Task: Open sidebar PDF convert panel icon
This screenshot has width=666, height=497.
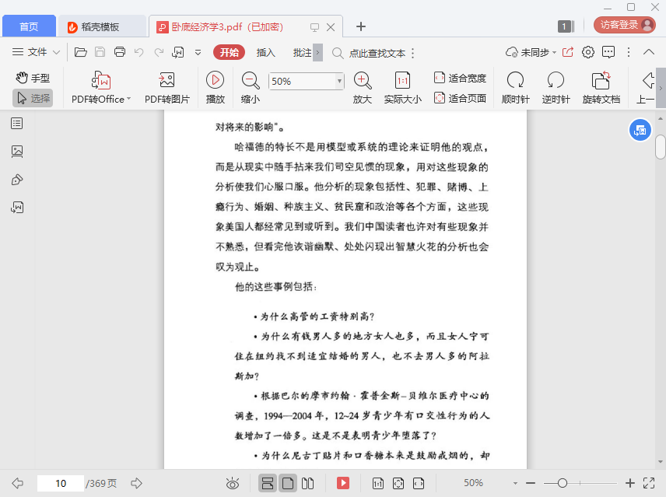Action: pos(17,207)
